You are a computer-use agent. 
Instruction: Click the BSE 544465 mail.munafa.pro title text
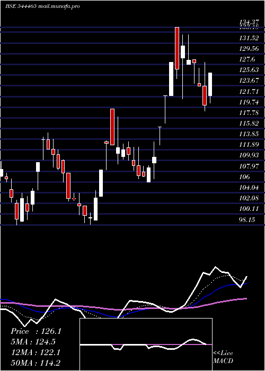42,6
